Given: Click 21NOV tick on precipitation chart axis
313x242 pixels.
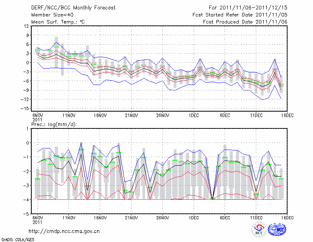Looking at the screenshot, I should point(131,217).
